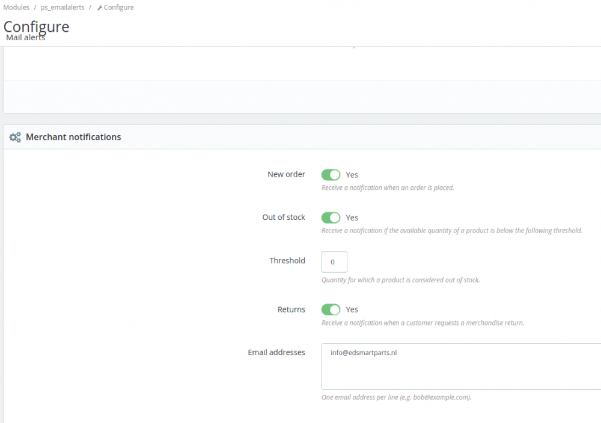Screen dimensions: 601x423
Task: Click the Merchant notifications gears icon
Action: (15, 138)
